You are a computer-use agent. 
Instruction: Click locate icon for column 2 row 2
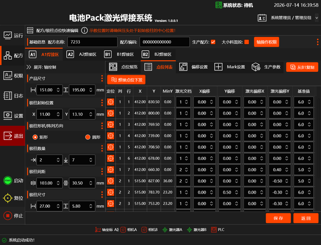click(x=111, y=192)
